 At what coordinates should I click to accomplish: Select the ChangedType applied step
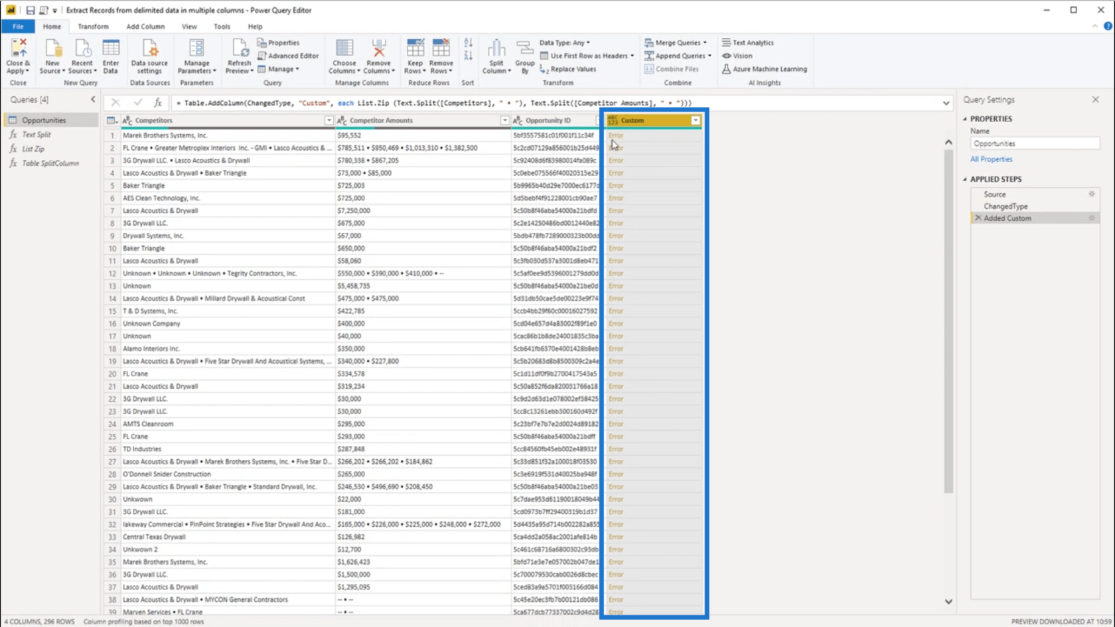coord(1005,206)
